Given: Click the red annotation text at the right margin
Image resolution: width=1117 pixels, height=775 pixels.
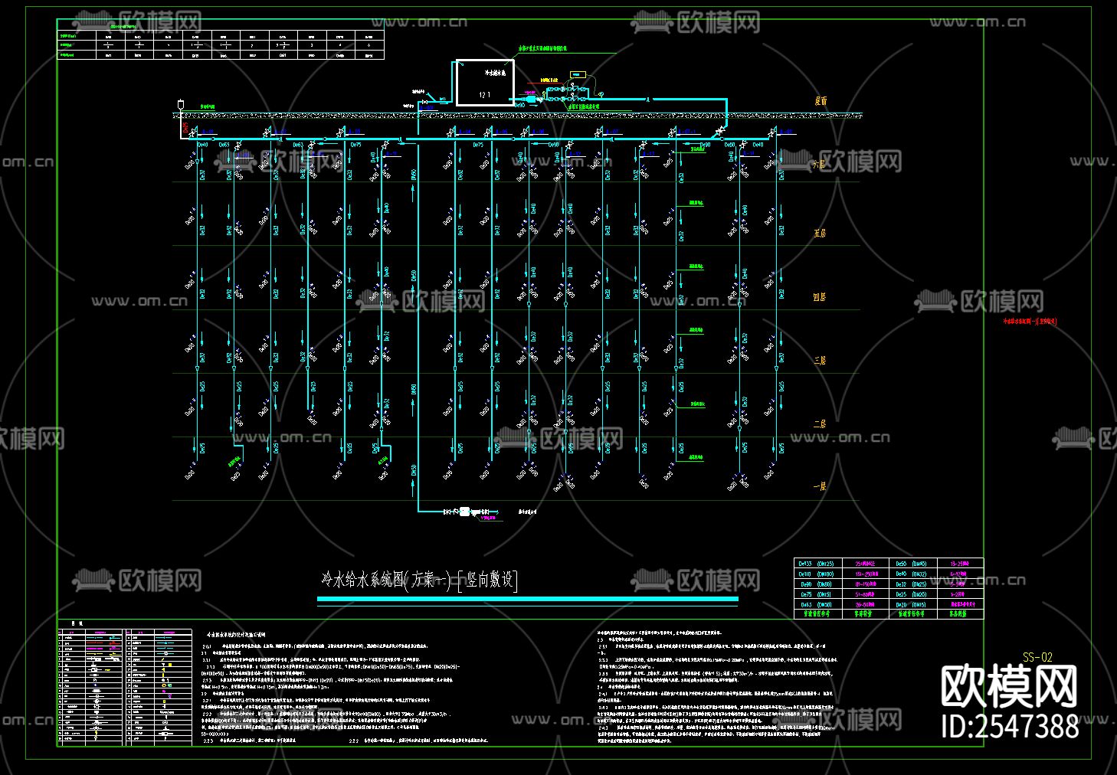Looking at the screenshot, I should coord(1030,322).
